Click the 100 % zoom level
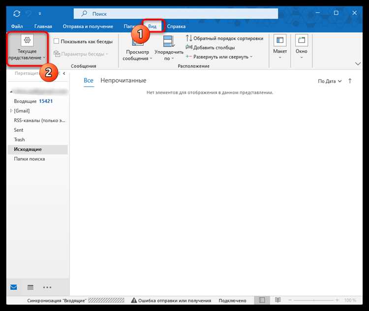The height and width of the screenshot is (311, 369). 350,300
